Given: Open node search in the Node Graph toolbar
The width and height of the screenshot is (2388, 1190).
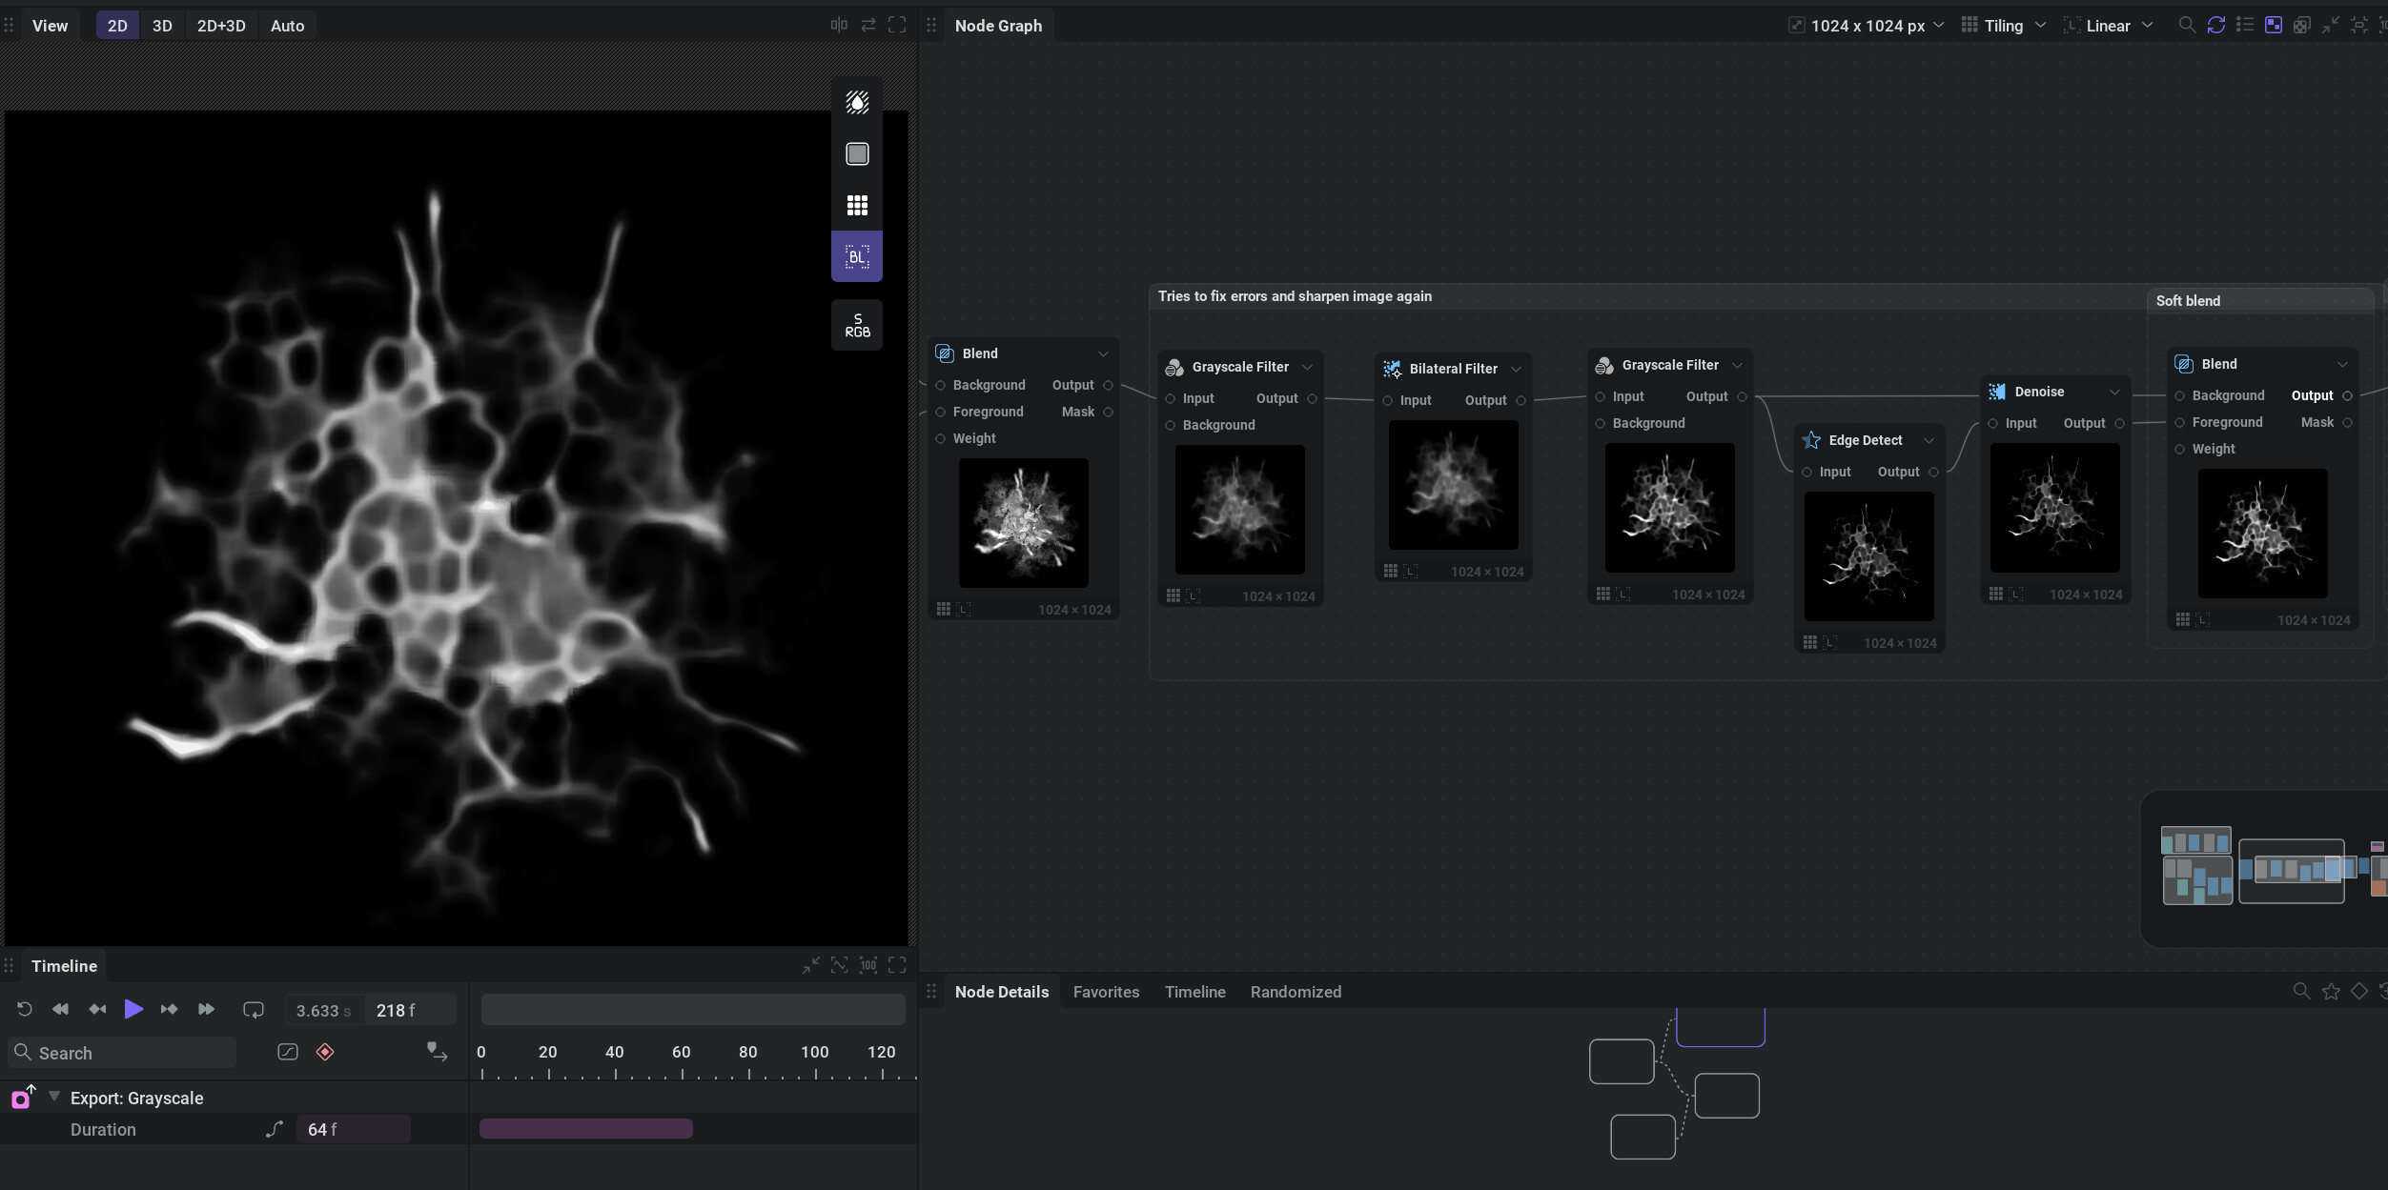Looking at the screenshot, I should (2187, 25).
